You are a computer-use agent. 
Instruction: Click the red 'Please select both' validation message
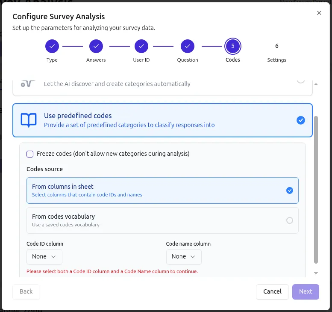point(112,271)
